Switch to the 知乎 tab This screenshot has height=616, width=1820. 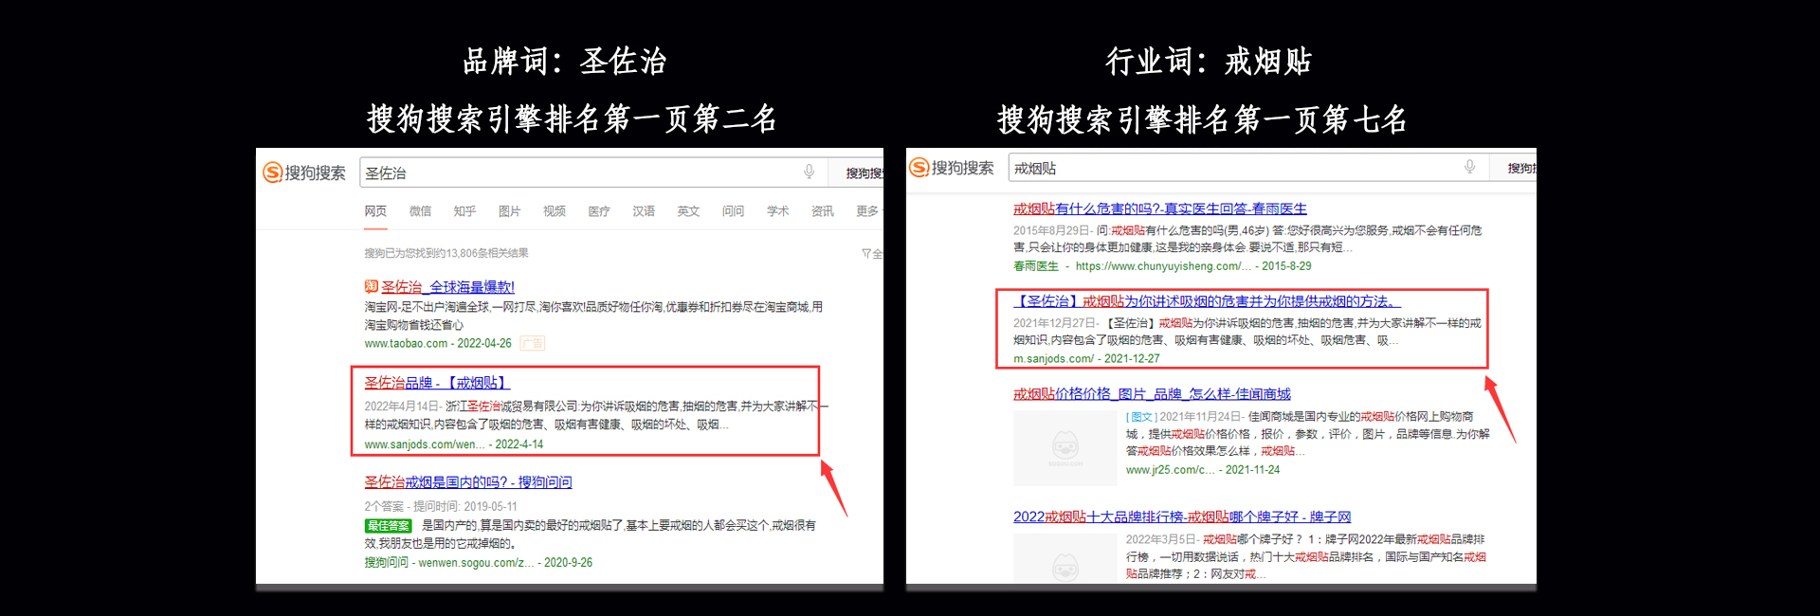(464, 211)
